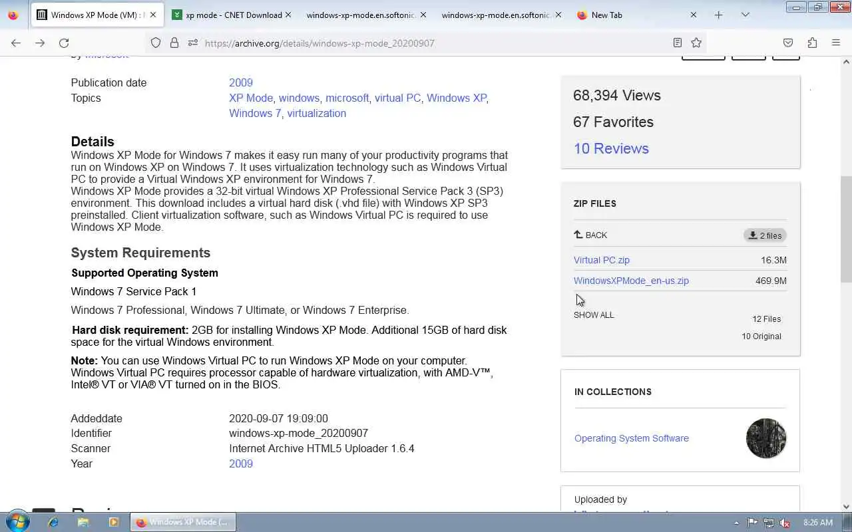Launch Windows Media Player from taskbar
This screenshot has height=532, width=852.
point(113,522)
